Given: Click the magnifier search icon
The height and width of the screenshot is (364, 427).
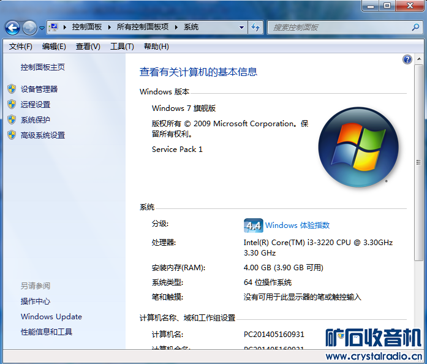Looking at the screenshot, I should click(415, 27).
